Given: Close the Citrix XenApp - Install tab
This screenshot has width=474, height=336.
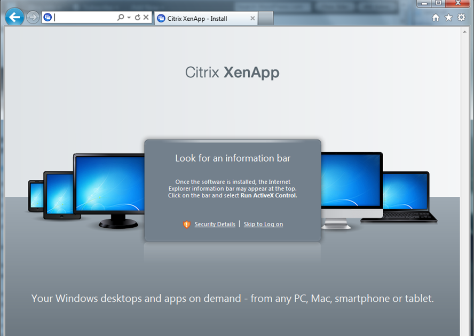Looking at the screenshot, I should 252,19.
